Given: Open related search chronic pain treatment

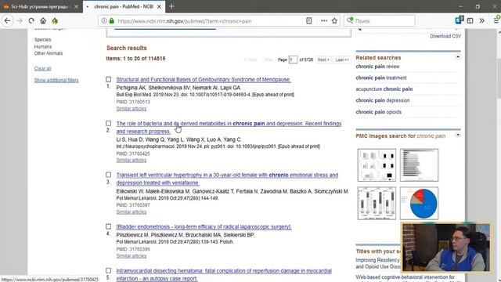Looking at the screenshot, I should pos(381,78).
